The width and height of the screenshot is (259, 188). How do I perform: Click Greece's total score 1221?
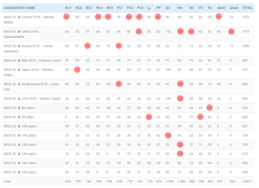click(x=247, y=17)
